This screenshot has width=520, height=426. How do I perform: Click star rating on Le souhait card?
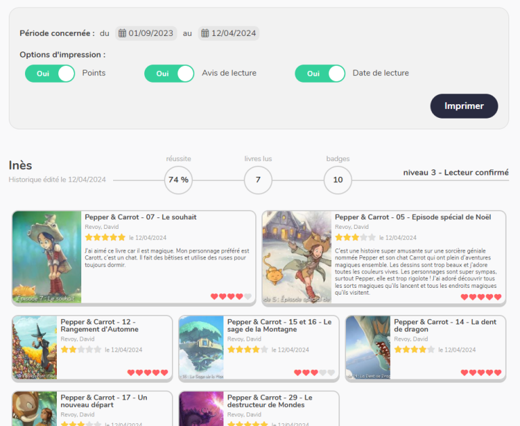click(x=105, y=238)
